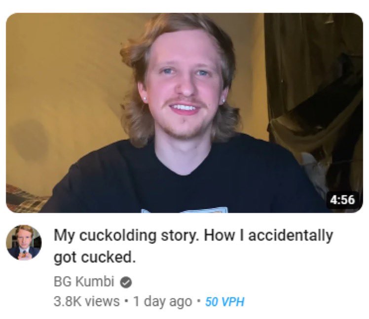Viewport: 369px width, 319px height.
Task: Click the dot separator before 50 VPH
Action: pos(199,301)
